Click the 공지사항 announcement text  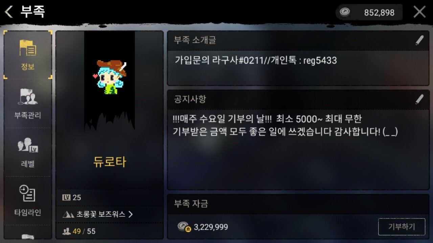285,125
